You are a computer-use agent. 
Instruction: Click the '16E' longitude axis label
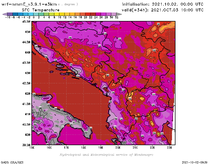tap(49, 148)
